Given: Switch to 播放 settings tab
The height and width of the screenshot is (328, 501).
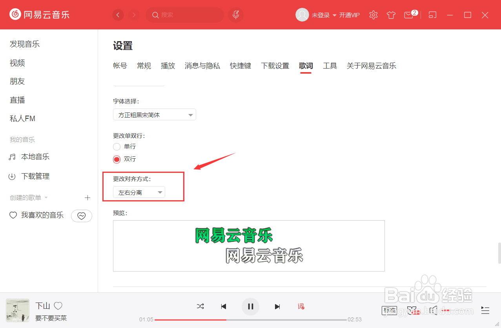Looking at the screenshot, I should 168,66.
